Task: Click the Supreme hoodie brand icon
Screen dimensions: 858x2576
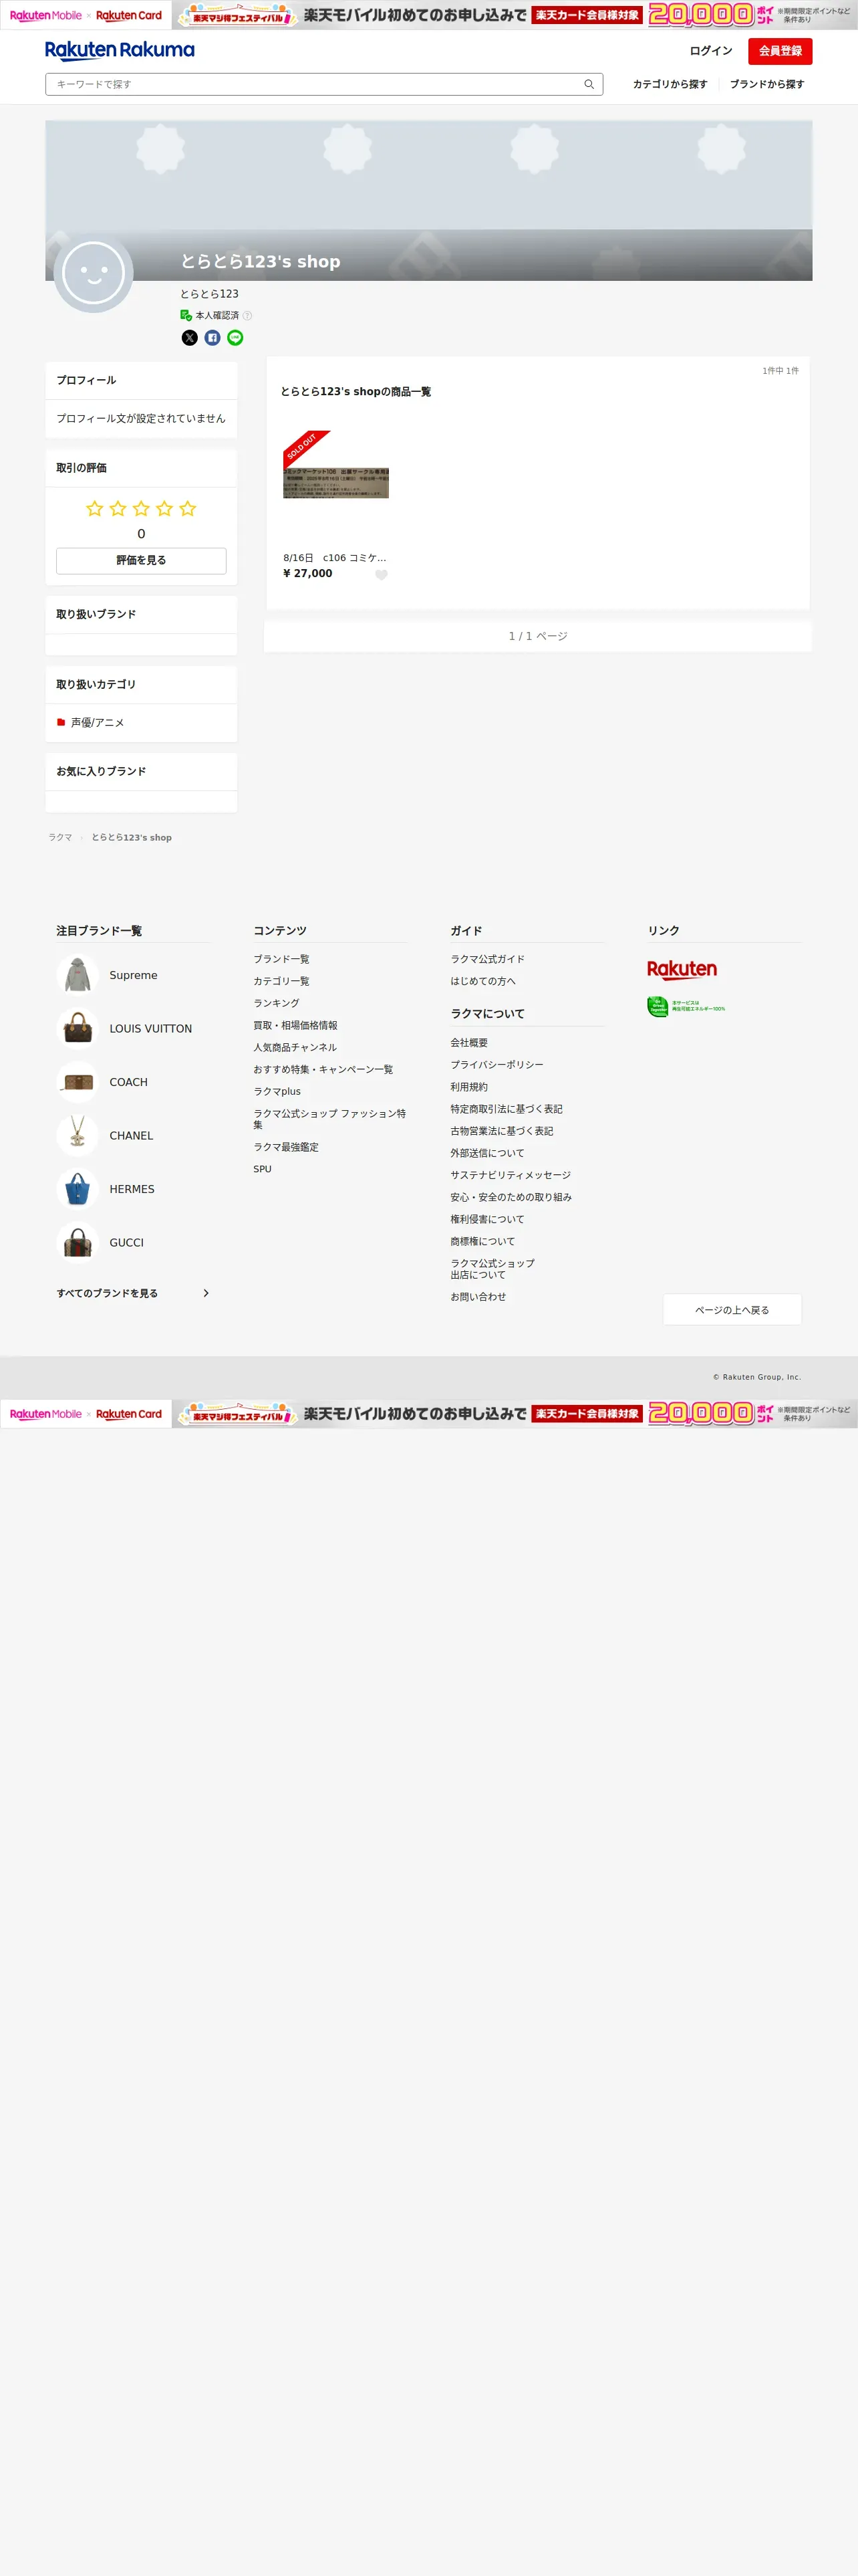Action: click(x=77, y=975)
